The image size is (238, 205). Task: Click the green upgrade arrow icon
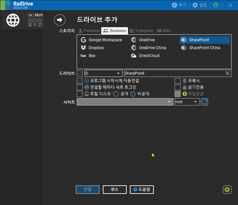click(x=227, y=190)
